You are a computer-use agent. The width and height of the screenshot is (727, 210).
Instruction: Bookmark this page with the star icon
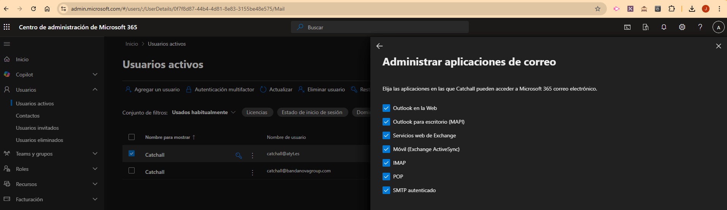(x=598, y=9)
